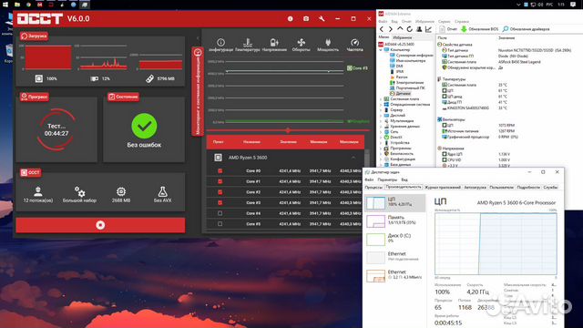
Task: Toggle Core #0 graph checkbox
Action: [x=220, y=170]
